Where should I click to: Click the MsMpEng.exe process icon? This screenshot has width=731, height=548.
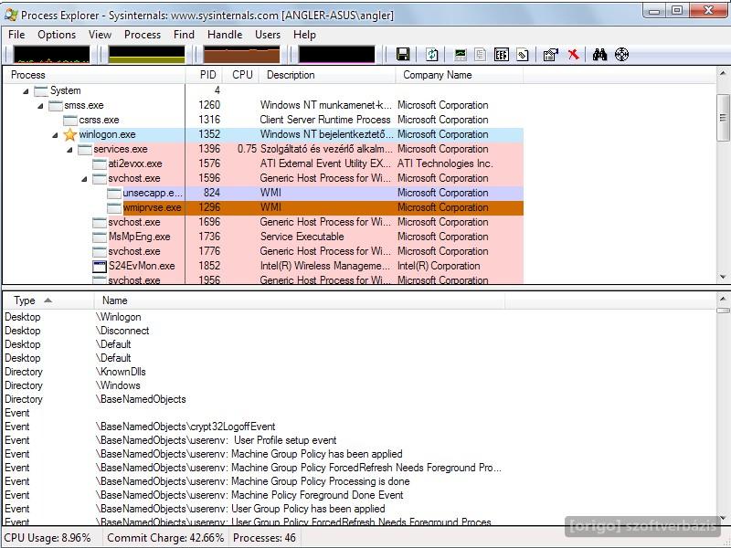100,237
